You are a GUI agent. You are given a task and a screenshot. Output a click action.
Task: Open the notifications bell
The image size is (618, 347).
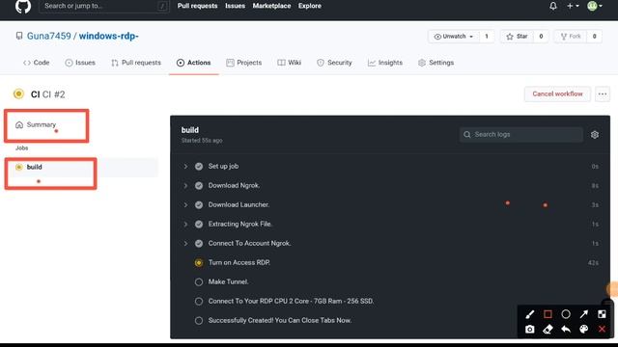pyautogui.click(x=553, y=6)
